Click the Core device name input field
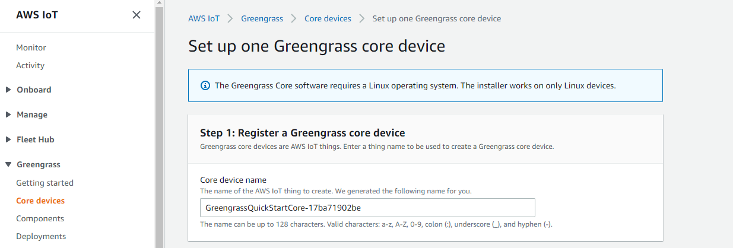Image resolution: width=733 pixels, height=248 pixels. [368, 208]
